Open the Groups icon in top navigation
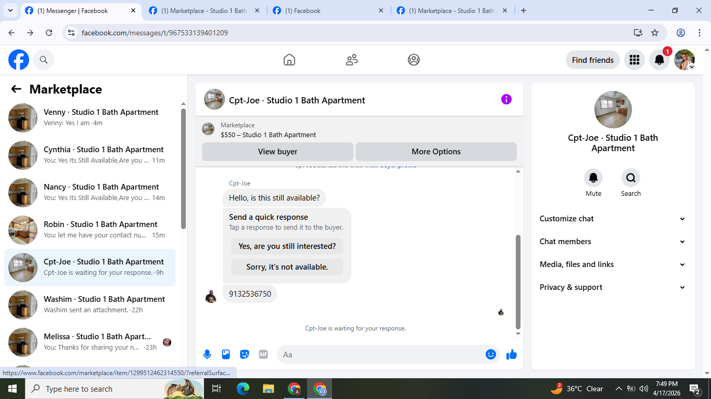Screen dimensions: 711x399 point(414,60)
